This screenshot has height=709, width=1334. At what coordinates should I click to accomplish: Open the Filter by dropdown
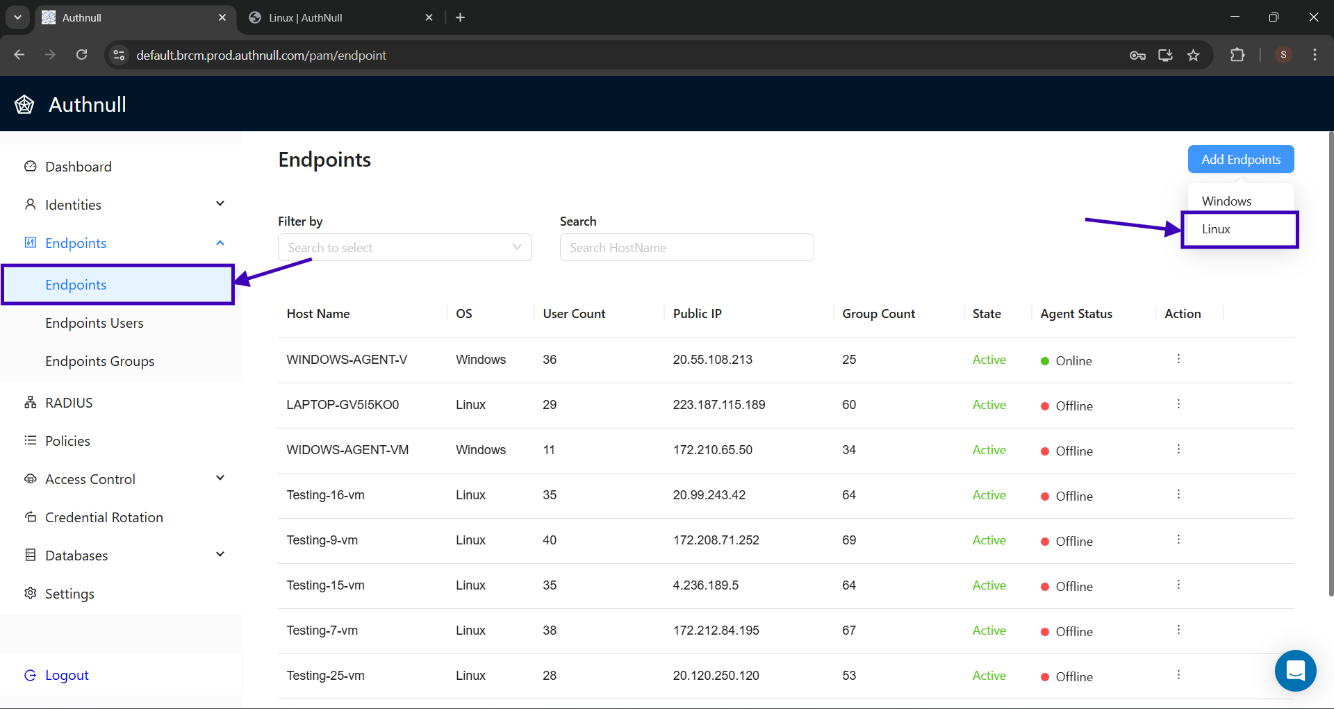click(x=404, y=247)
